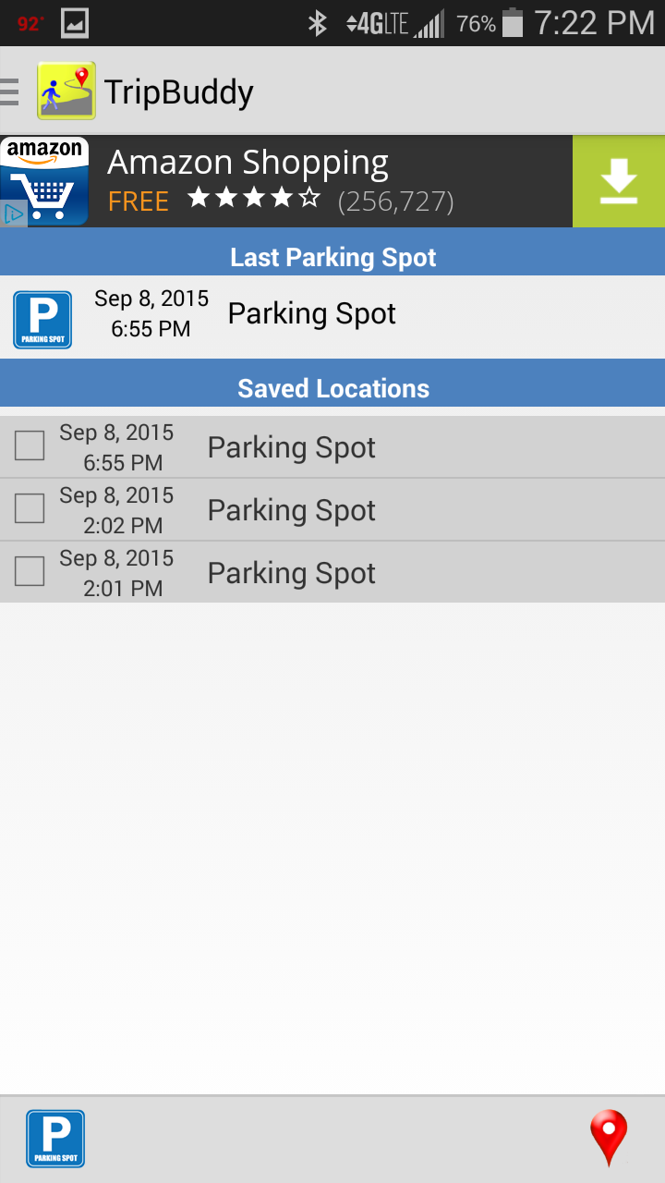
Task: Check the 2:01 PM saved location checkbox
Action: coord(30,572)
